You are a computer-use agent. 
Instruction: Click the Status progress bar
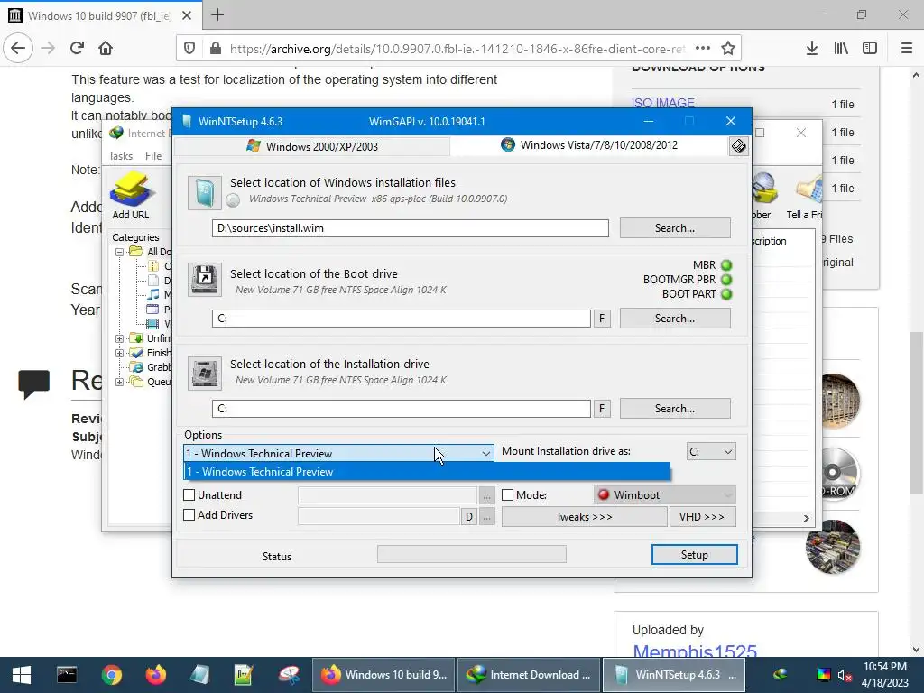(x=471, y=554)
